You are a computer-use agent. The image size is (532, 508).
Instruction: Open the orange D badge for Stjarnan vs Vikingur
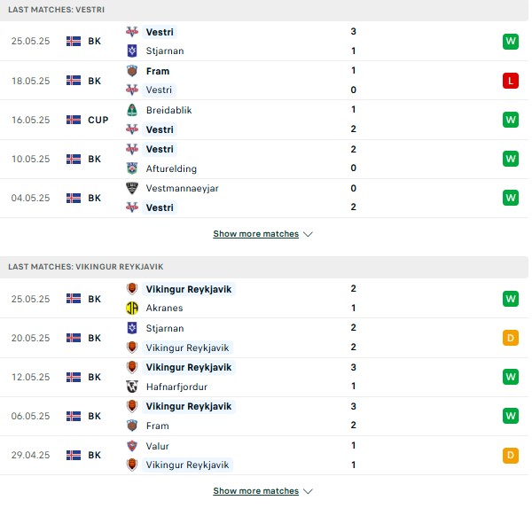[x=511, y=338]
